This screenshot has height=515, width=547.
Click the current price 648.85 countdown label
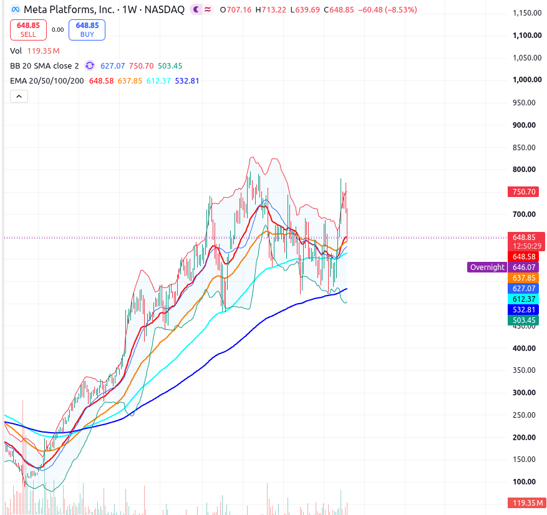click(x=526, y=241)
